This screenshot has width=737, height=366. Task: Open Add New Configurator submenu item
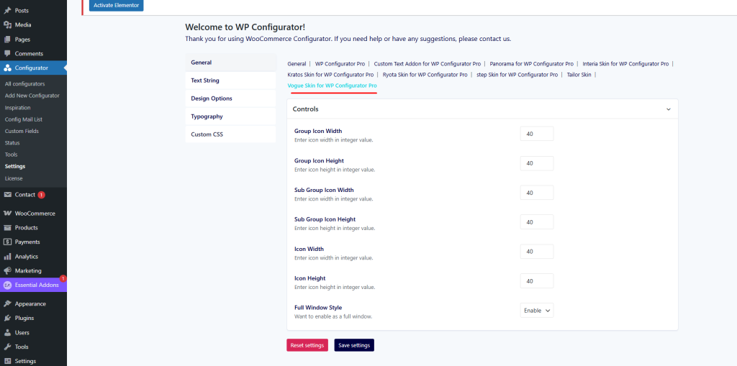(x=32, y=96)
